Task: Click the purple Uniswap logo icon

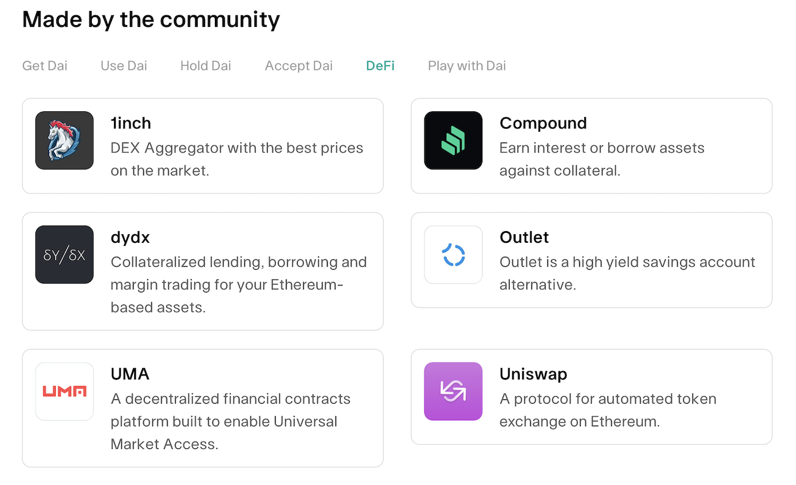Action: (453, 391)
